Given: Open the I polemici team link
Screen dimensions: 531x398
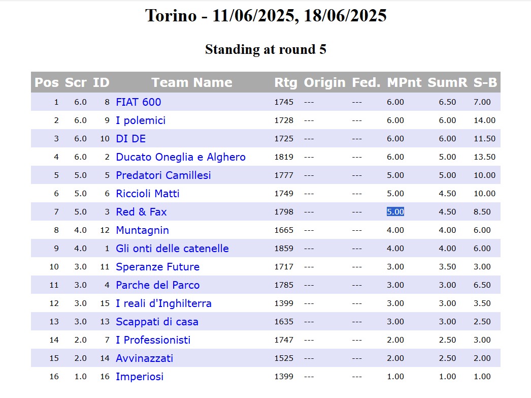Looking at the screenshot, I should pyautogui.click(x=141, y=120).
